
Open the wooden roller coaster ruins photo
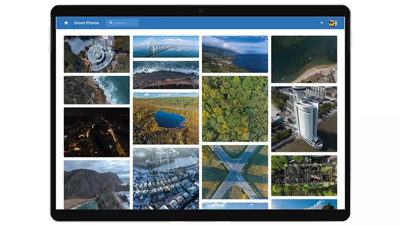pos(304,176)
